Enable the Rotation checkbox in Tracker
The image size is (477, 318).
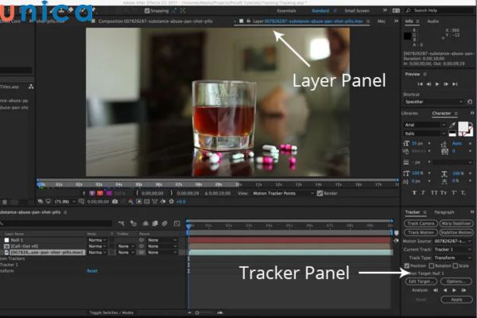pos(431,266)
